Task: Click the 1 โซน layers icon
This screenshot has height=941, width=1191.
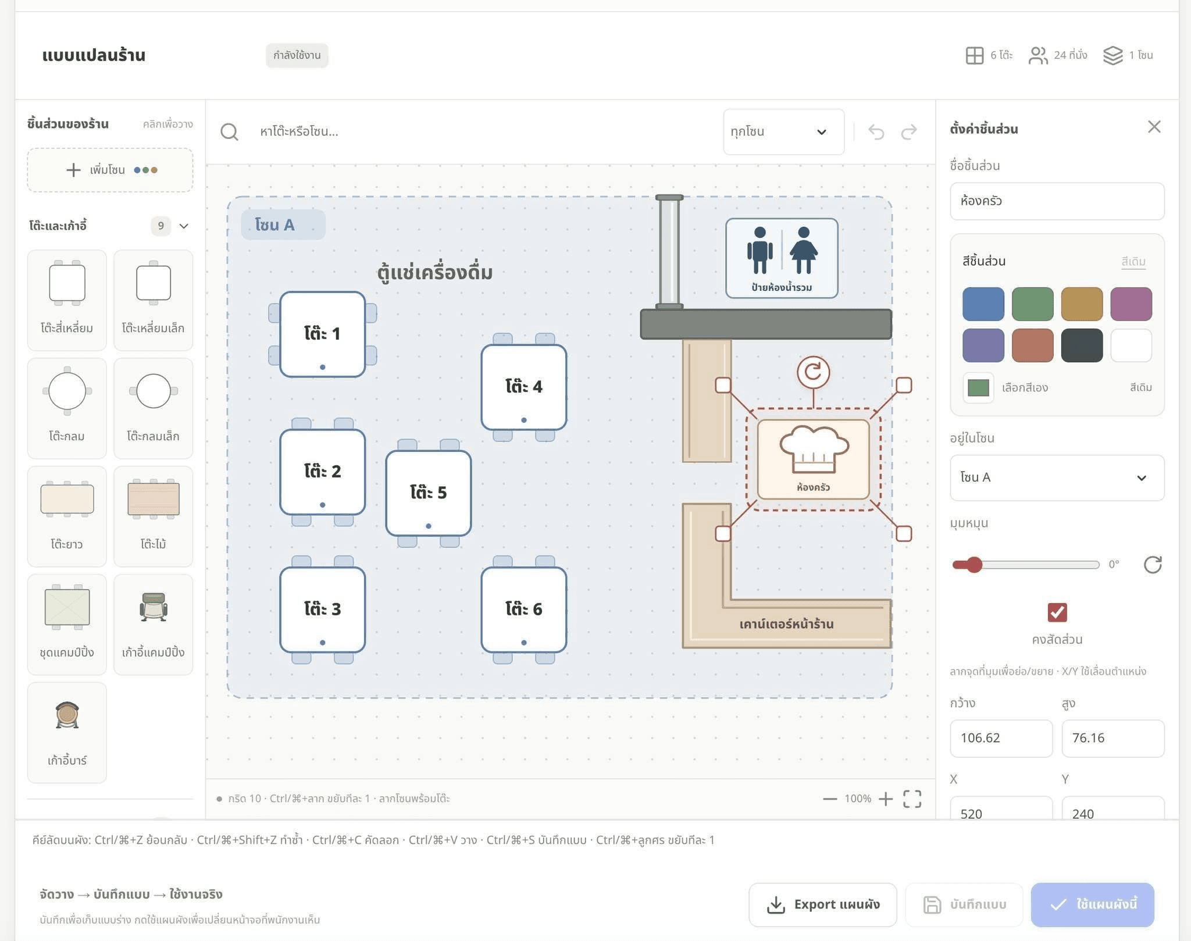Action: [1112, 55]
